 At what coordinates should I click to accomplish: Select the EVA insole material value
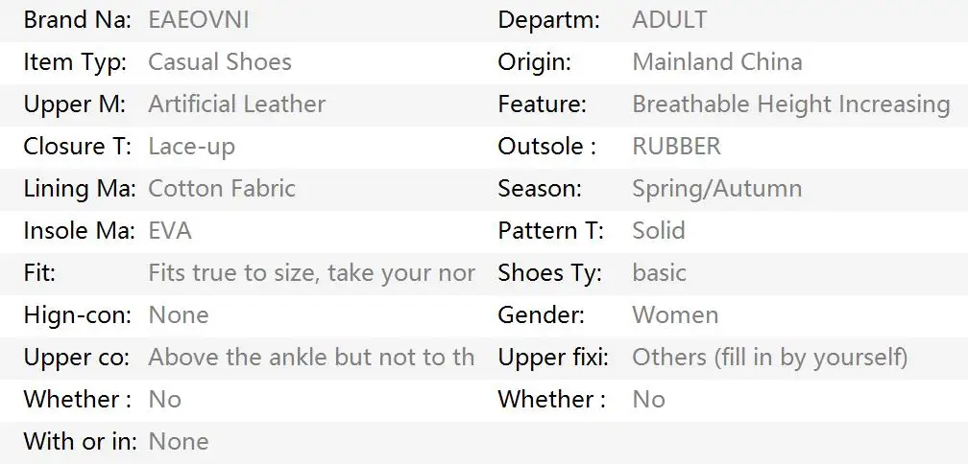170,231
